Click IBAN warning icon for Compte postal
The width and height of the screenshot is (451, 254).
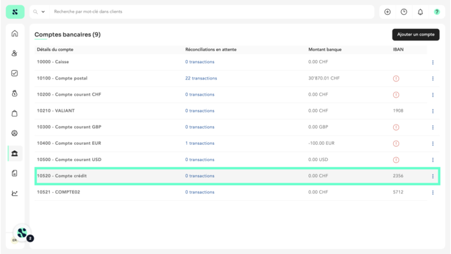tap(396, 78)
